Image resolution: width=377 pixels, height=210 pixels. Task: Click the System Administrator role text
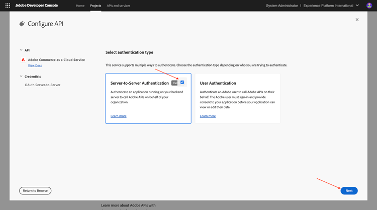[x=282, y=6]
